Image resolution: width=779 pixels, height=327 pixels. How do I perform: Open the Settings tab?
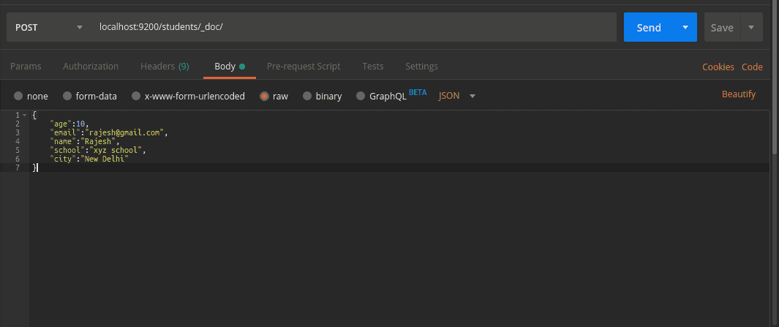[421, 67]
